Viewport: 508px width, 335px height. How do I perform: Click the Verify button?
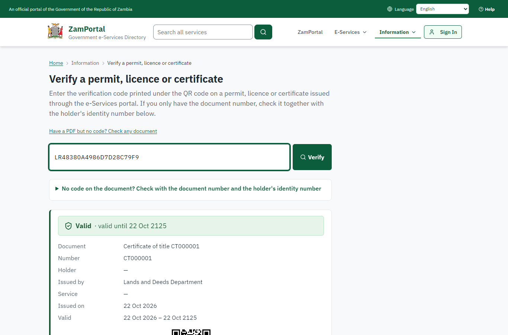[312, 157]
